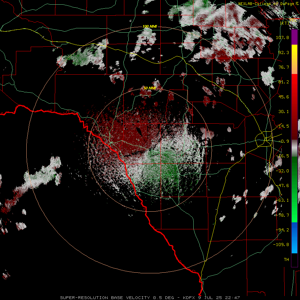Click the 61.2 velocity scale value
300x300 pixels.
(284, 82)
